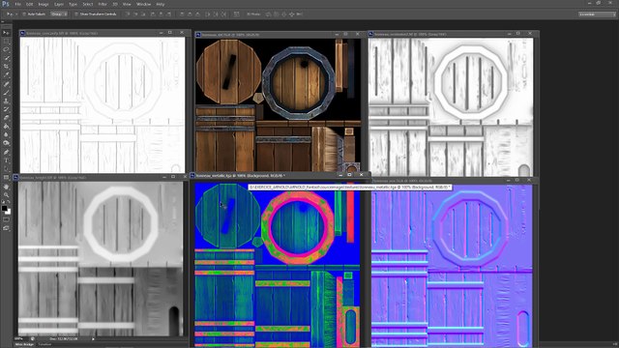Screen dimensions: 619x348
Task: Select the Dodge tool
Action: point(6,143)
